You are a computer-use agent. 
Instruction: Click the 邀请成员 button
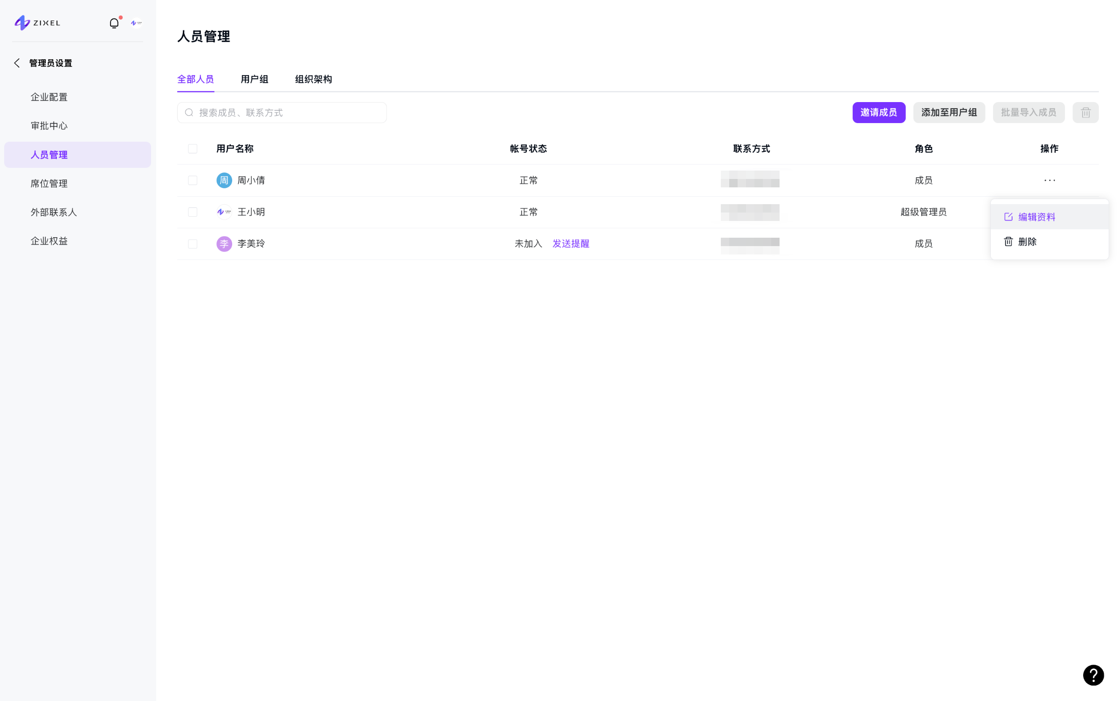click(879, 112)
